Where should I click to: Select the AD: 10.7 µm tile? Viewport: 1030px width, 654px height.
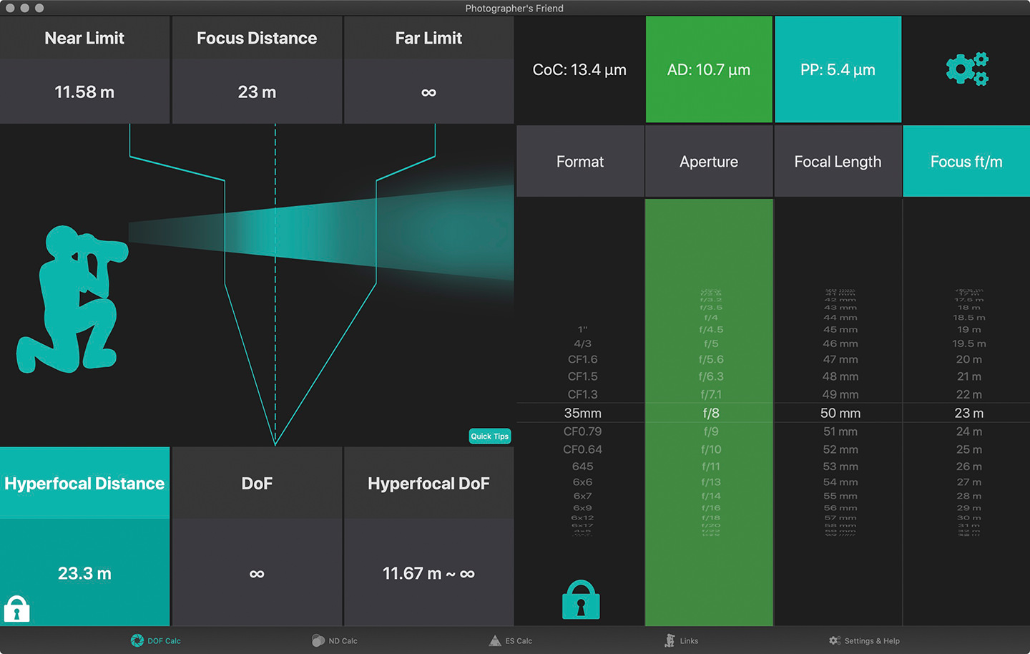point(709,70)
